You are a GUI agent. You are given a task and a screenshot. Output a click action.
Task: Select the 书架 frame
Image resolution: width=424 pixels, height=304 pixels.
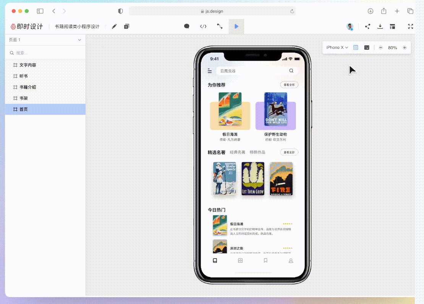tap(45, 98)
